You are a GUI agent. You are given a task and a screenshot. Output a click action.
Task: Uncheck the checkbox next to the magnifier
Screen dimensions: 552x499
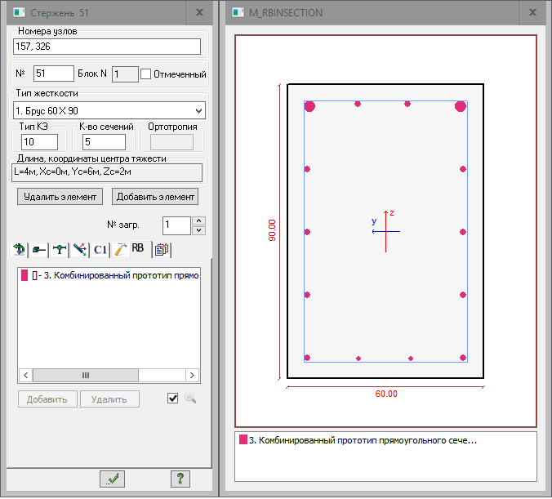coord(172,399)
